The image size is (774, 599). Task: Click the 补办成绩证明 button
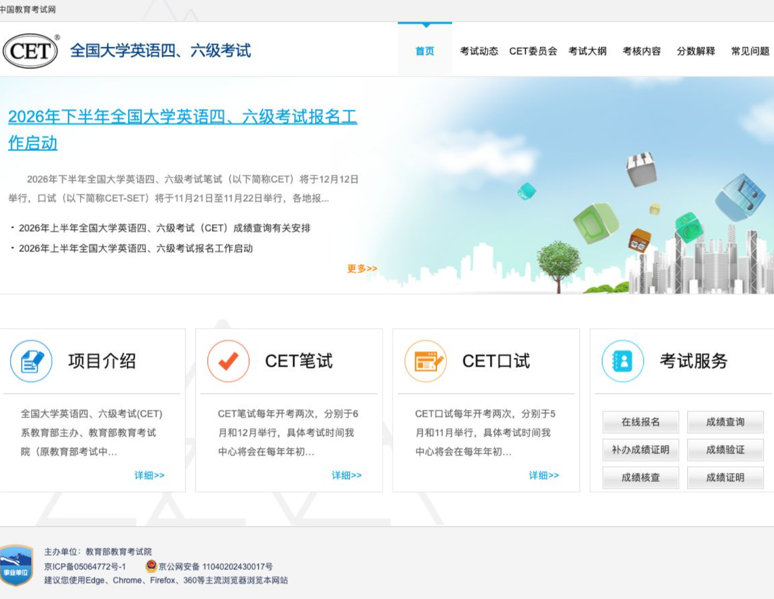click(x=640, y=449)
